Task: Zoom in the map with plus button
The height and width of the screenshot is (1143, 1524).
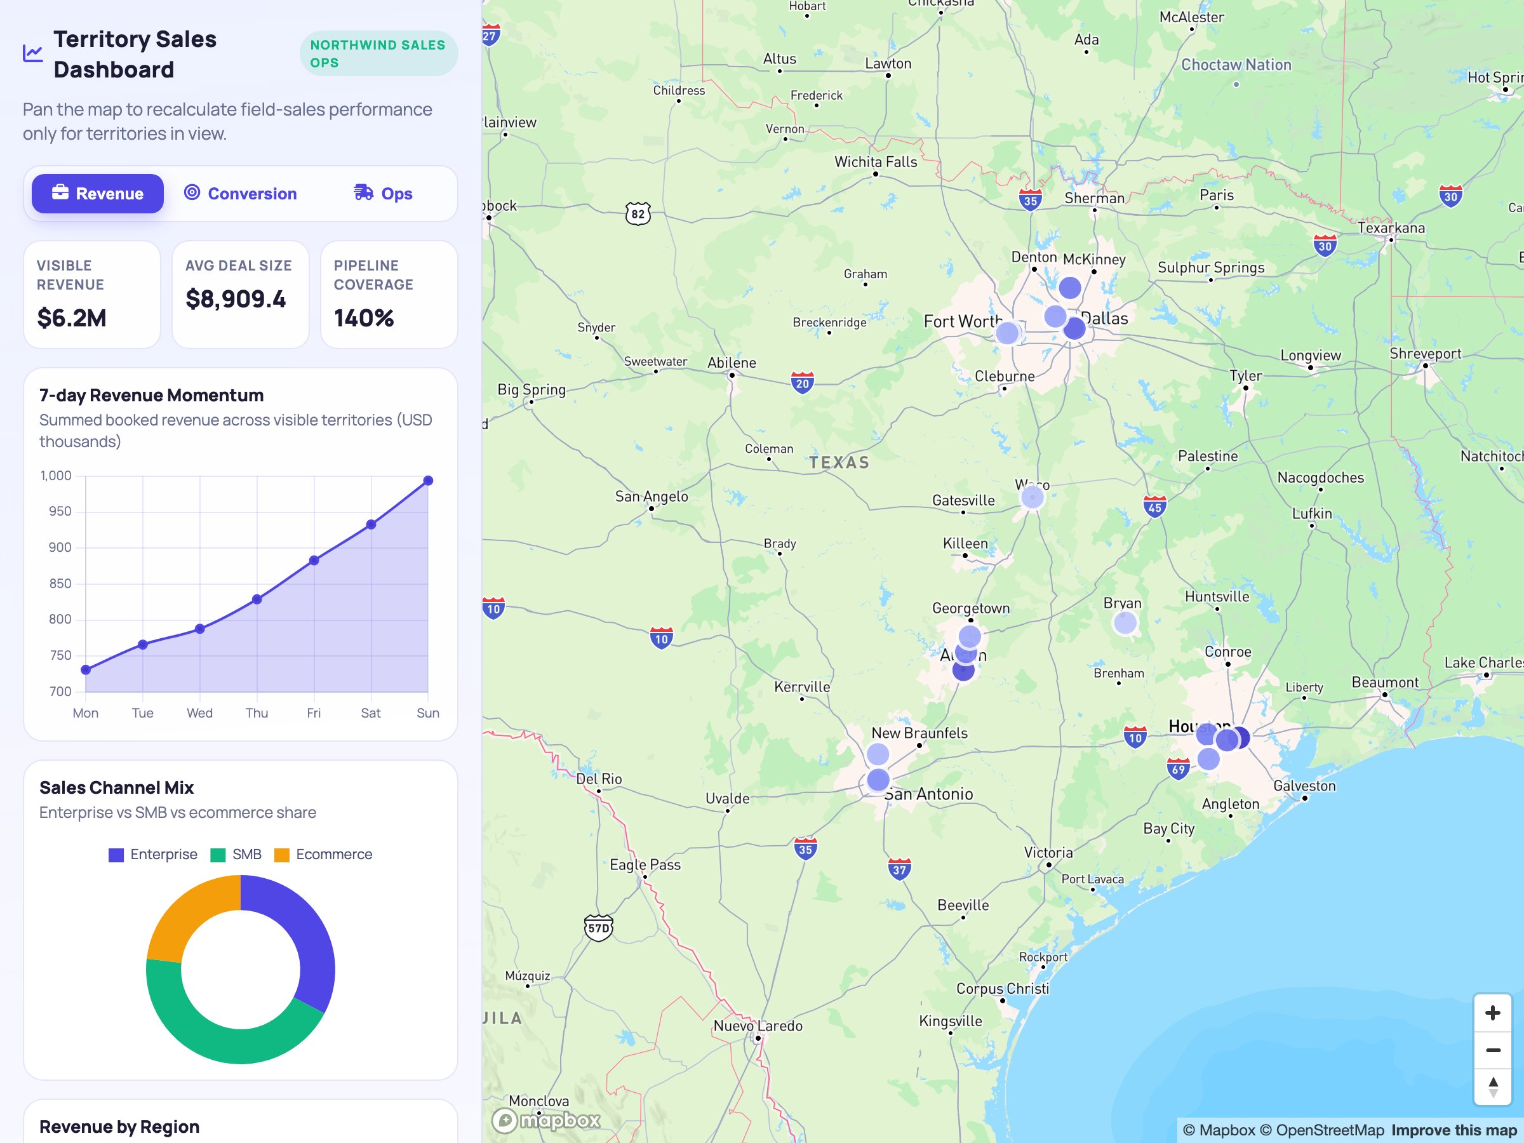Action: click(x=1493, y=1013)
